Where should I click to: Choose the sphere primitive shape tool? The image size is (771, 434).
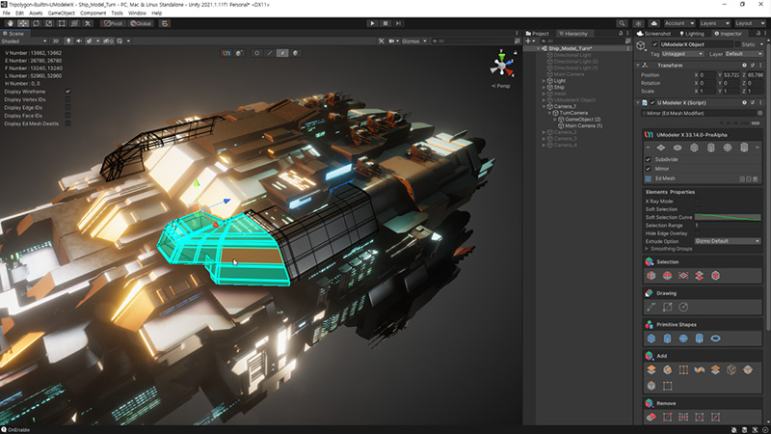pyautogui.click(x=683, y=339)
